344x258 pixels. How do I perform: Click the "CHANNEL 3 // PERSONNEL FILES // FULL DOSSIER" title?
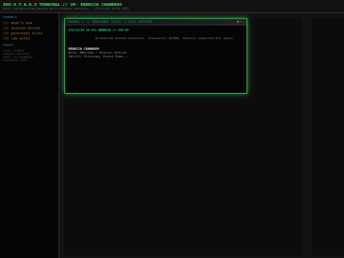pos(110,22)
